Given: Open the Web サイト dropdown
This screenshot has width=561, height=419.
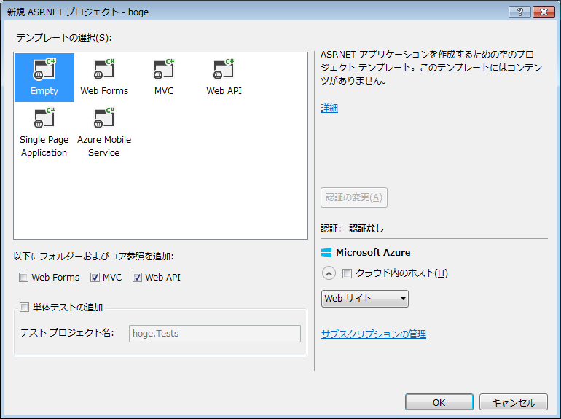Looking at the screenshot, I should 364,299.
